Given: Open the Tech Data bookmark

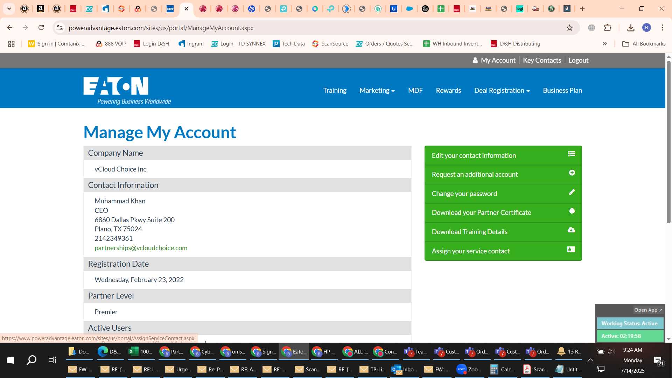Looking at the screenshot, I should pos(289,44).
